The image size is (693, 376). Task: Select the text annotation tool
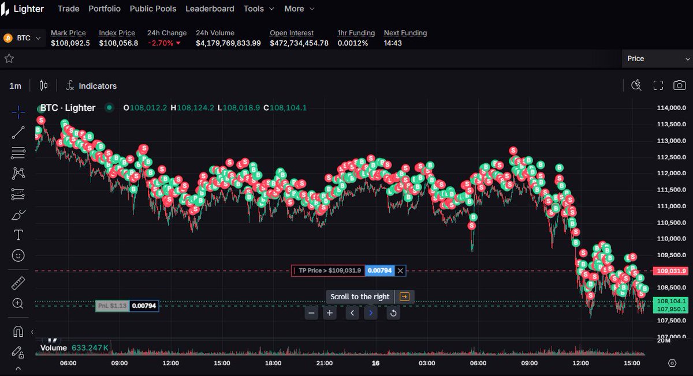click(18, 235)
